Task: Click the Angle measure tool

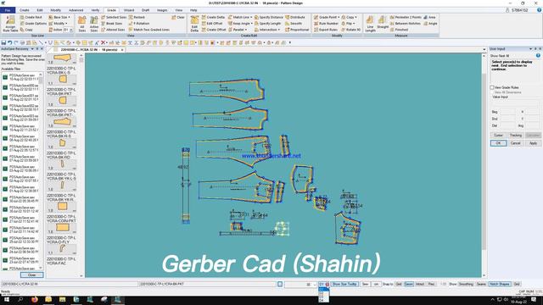Action: point(430,23)
